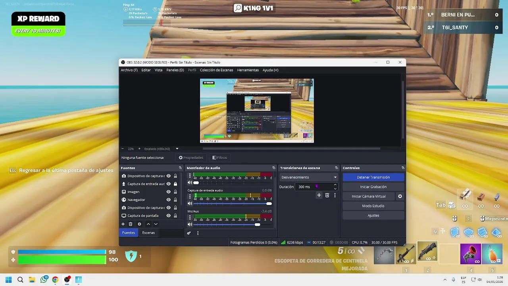Viewport: 508px width, 286px height.
Task: Select the Fuentes tab
Action: [129, 233]
